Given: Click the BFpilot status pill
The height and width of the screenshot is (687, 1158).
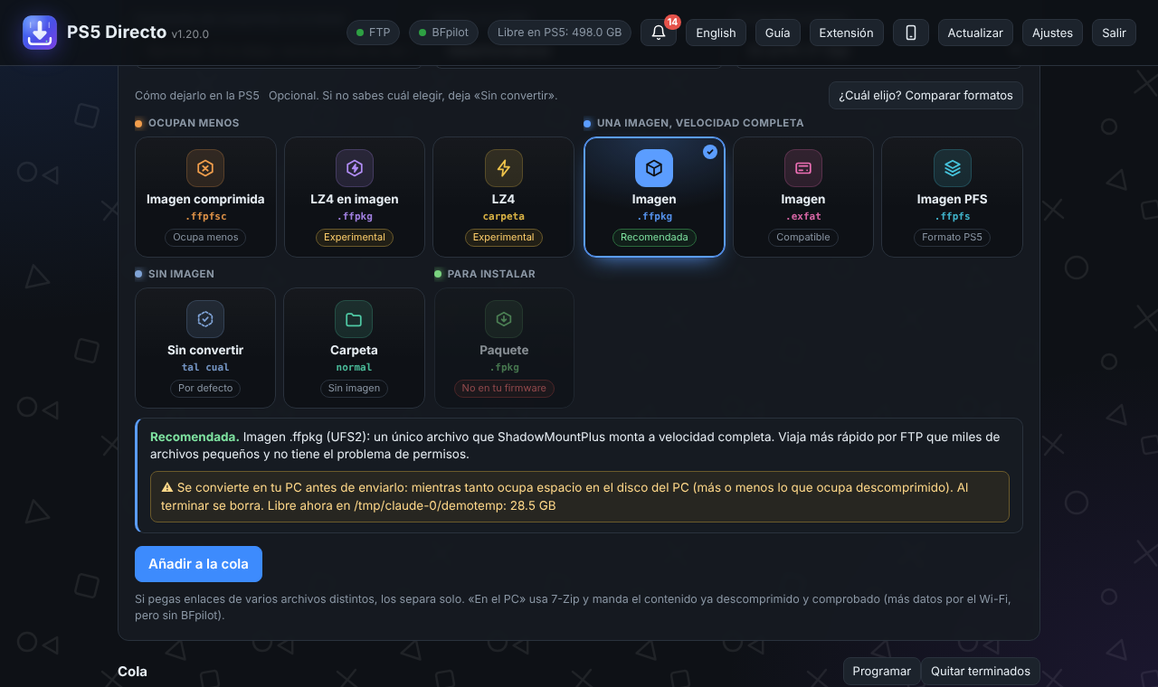Looking at the screenshot, I should (443, 33).
